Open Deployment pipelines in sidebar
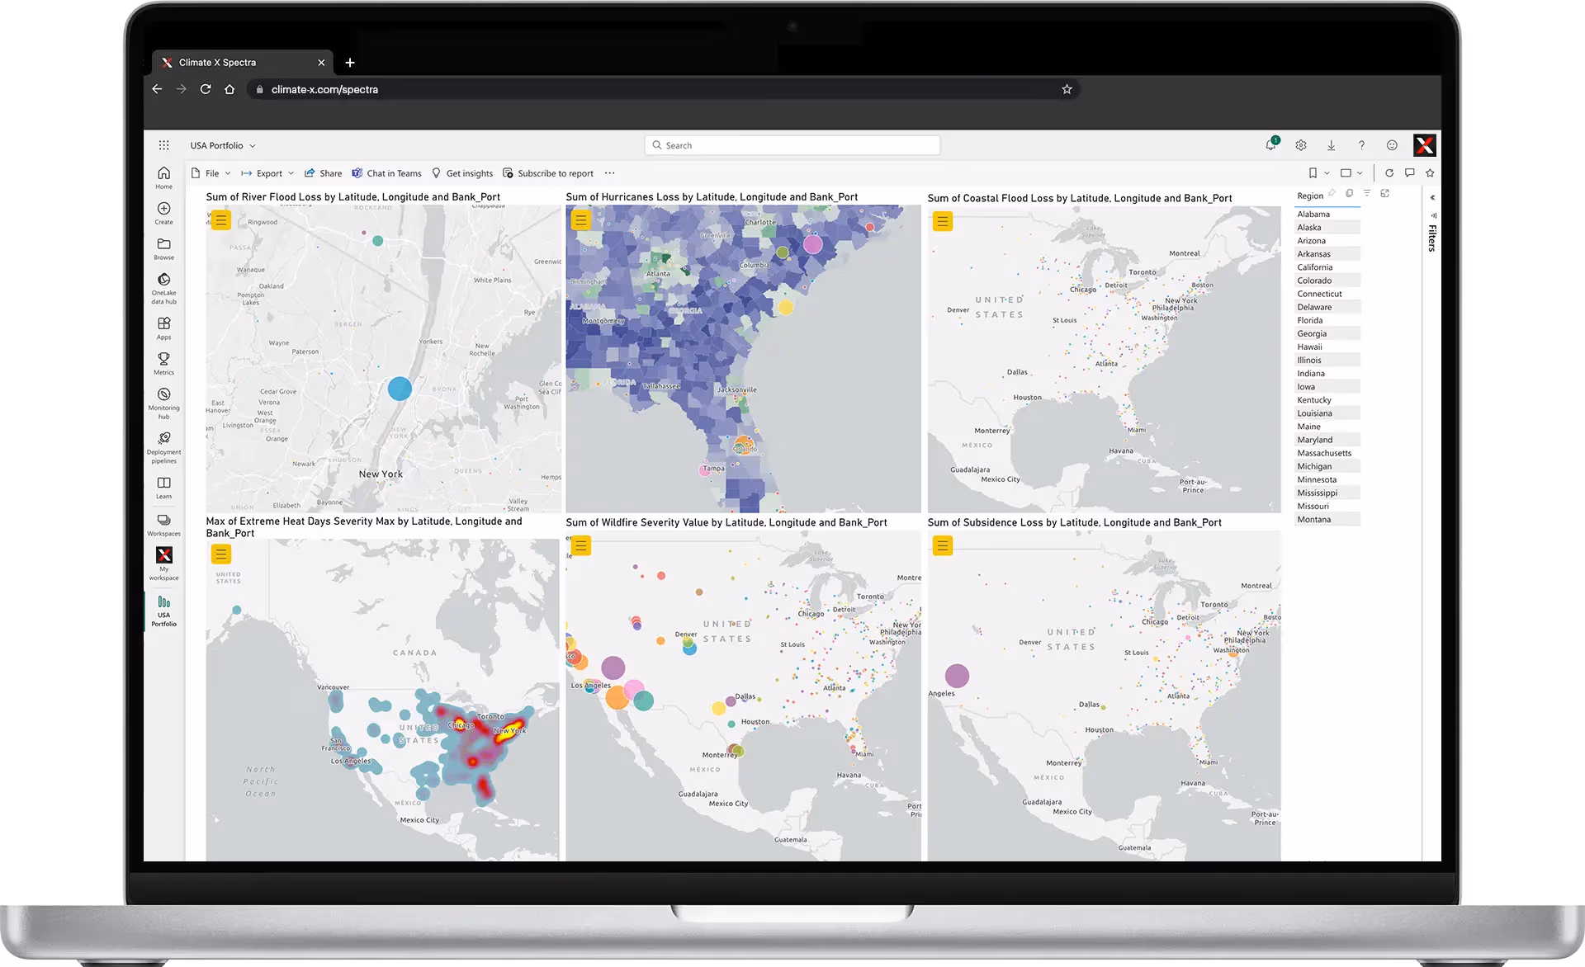The image size is (1585, 967). (x=163, y=447)
